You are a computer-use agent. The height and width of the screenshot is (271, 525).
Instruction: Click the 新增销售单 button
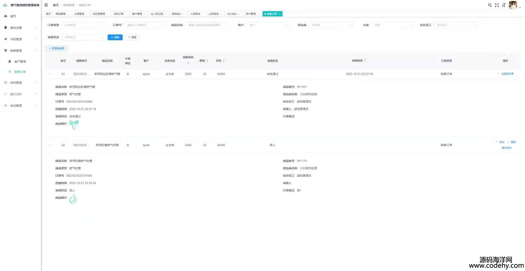click(56, 48)
